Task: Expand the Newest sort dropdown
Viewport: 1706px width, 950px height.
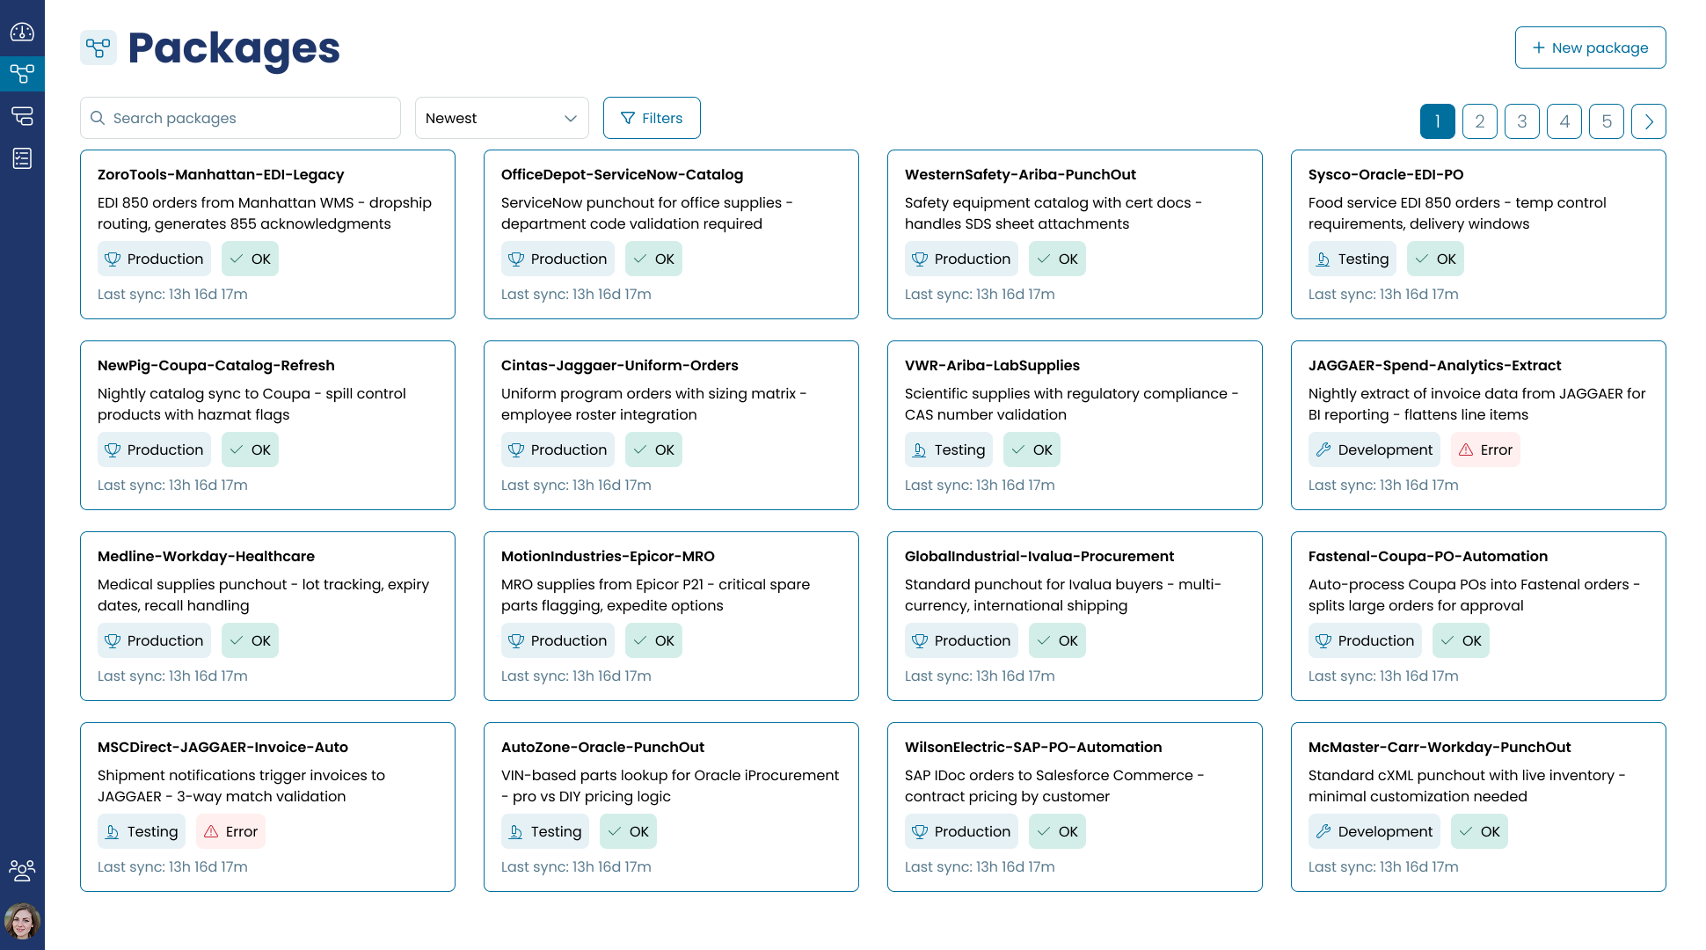Action: coord(501,118)
